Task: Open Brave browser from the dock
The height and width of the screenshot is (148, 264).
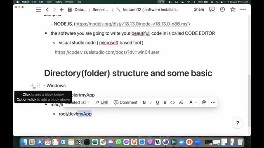Action: (x=134, y=142)
